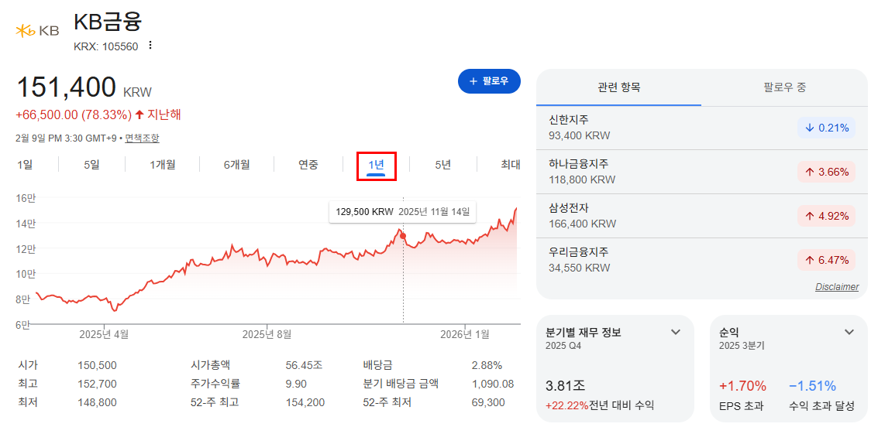The width and height of the screenshot is (878, 434).
Task: Open the 면책조항 link
Action: (142, 138)
